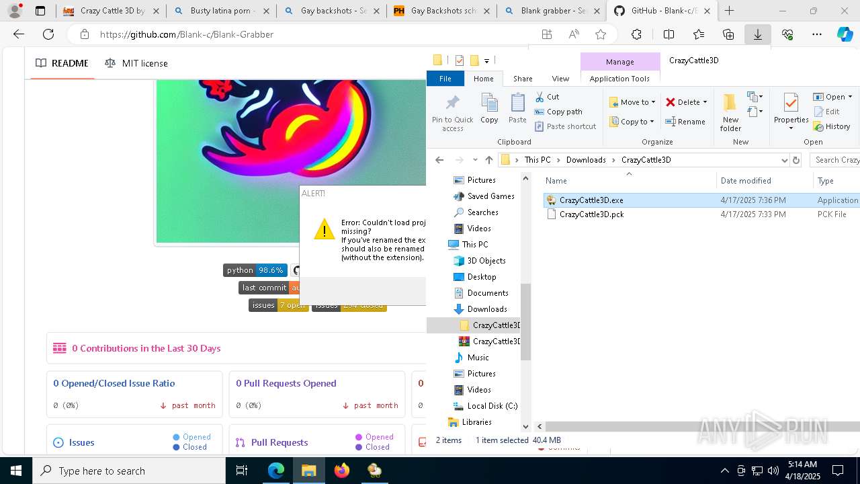Click the issues 7 open badge
Image resolution: width=860 pixels, height=484 pixels.
pyautogui.click(x=278, y=305)
